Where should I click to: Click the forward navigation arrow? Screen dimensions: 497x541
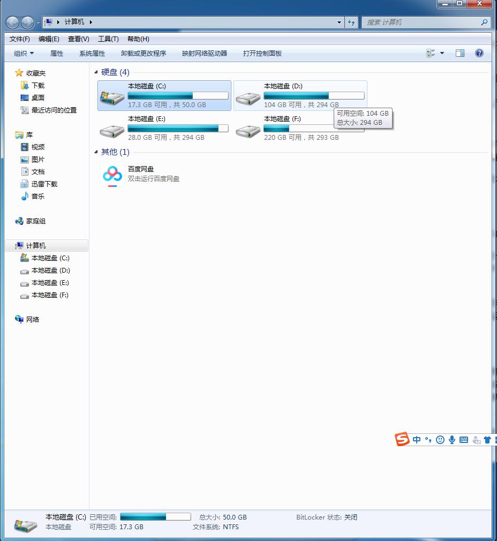pyautogui.click(x=28, y=22)
